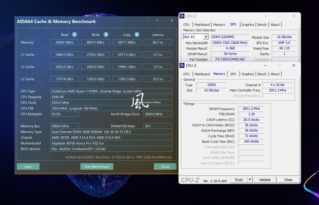Open the Graphics tab in the upper CPU-Z window
Image resolution: width=319 pixels, height=205 pixels.
[248, 25]
